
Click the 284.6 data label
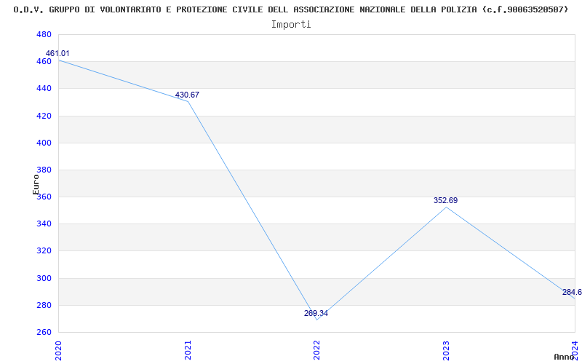(572, 293)
